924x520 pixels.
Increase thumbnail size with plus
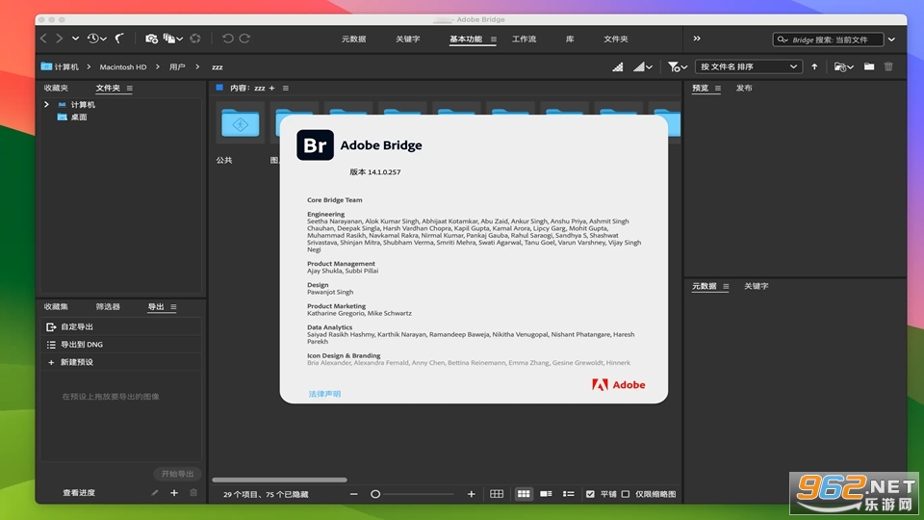pyautogui.click(x=471, y=494)
